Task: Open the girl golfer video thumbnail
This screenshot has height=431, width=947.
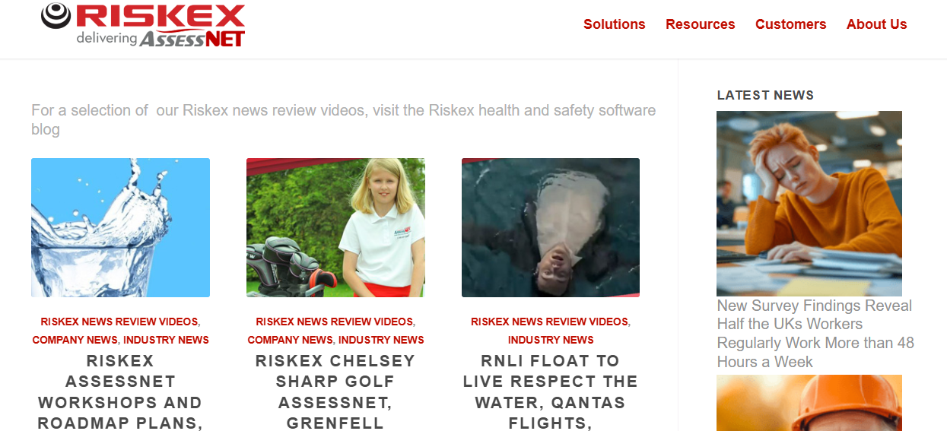Action: 335,227
